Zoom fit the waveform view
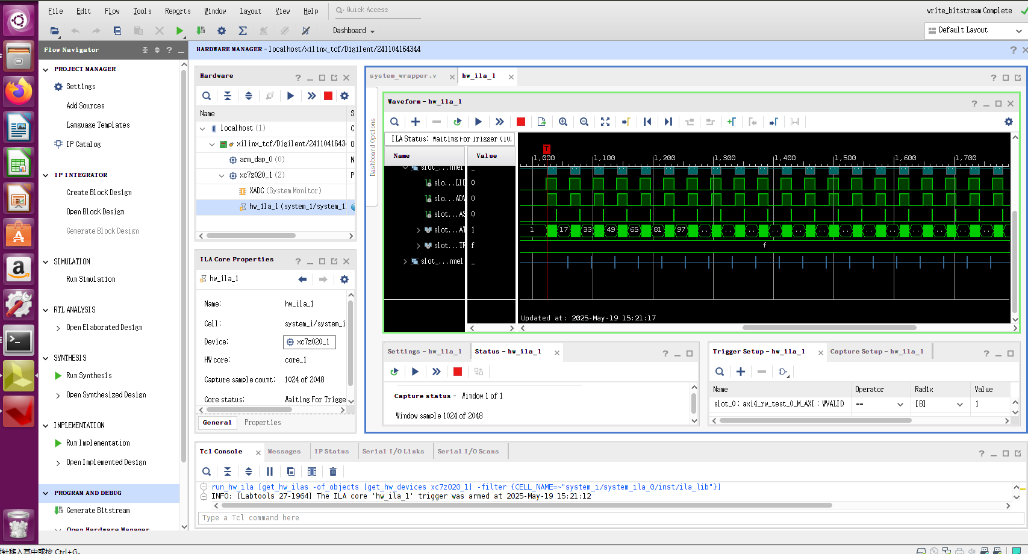Screen dimensions: 1028x554 (605, 122)
